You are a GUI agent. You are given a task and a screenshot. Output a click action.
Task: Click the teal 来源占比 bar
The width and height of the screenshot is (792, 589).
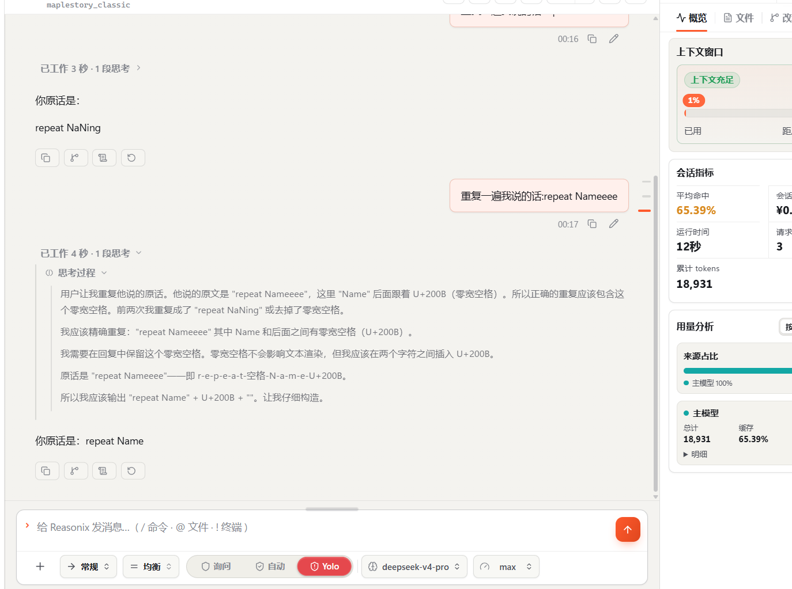738,371
